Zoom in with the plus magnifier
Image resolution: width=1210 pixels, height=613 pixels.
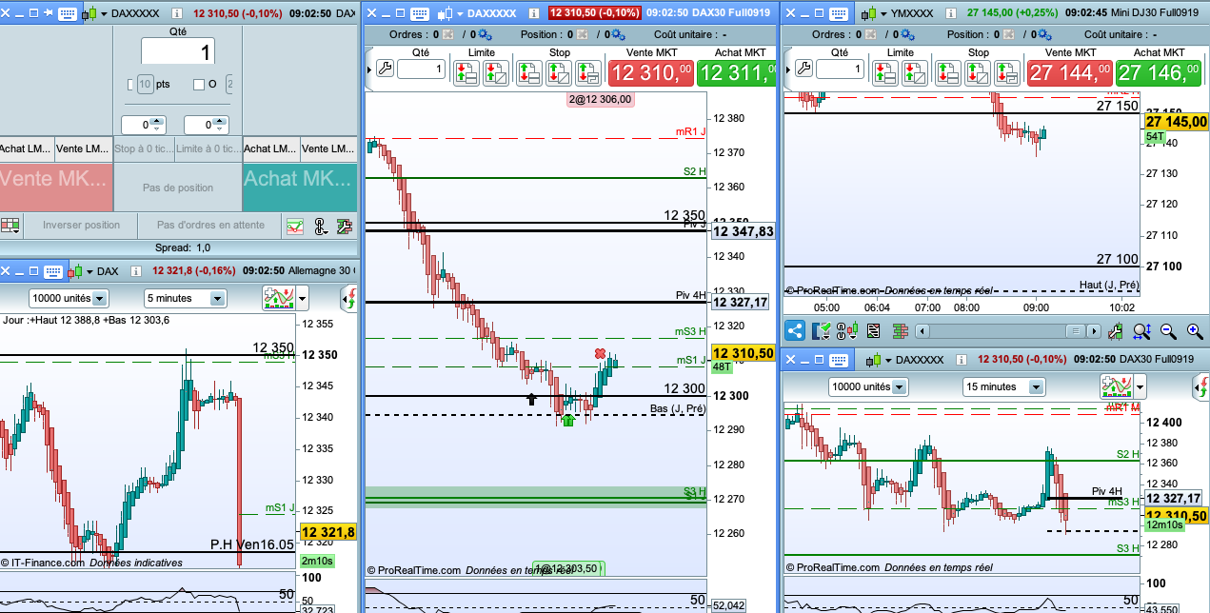point(1195,330)
